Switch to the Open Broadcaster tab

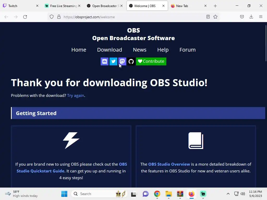104,6
